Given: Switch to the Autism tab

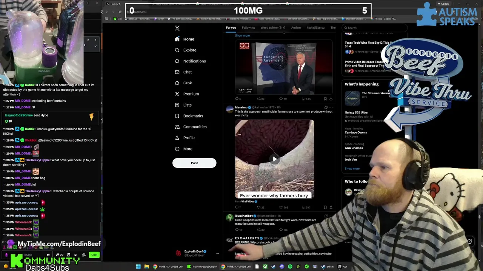Looking at the screenshot, I should 296,27.
